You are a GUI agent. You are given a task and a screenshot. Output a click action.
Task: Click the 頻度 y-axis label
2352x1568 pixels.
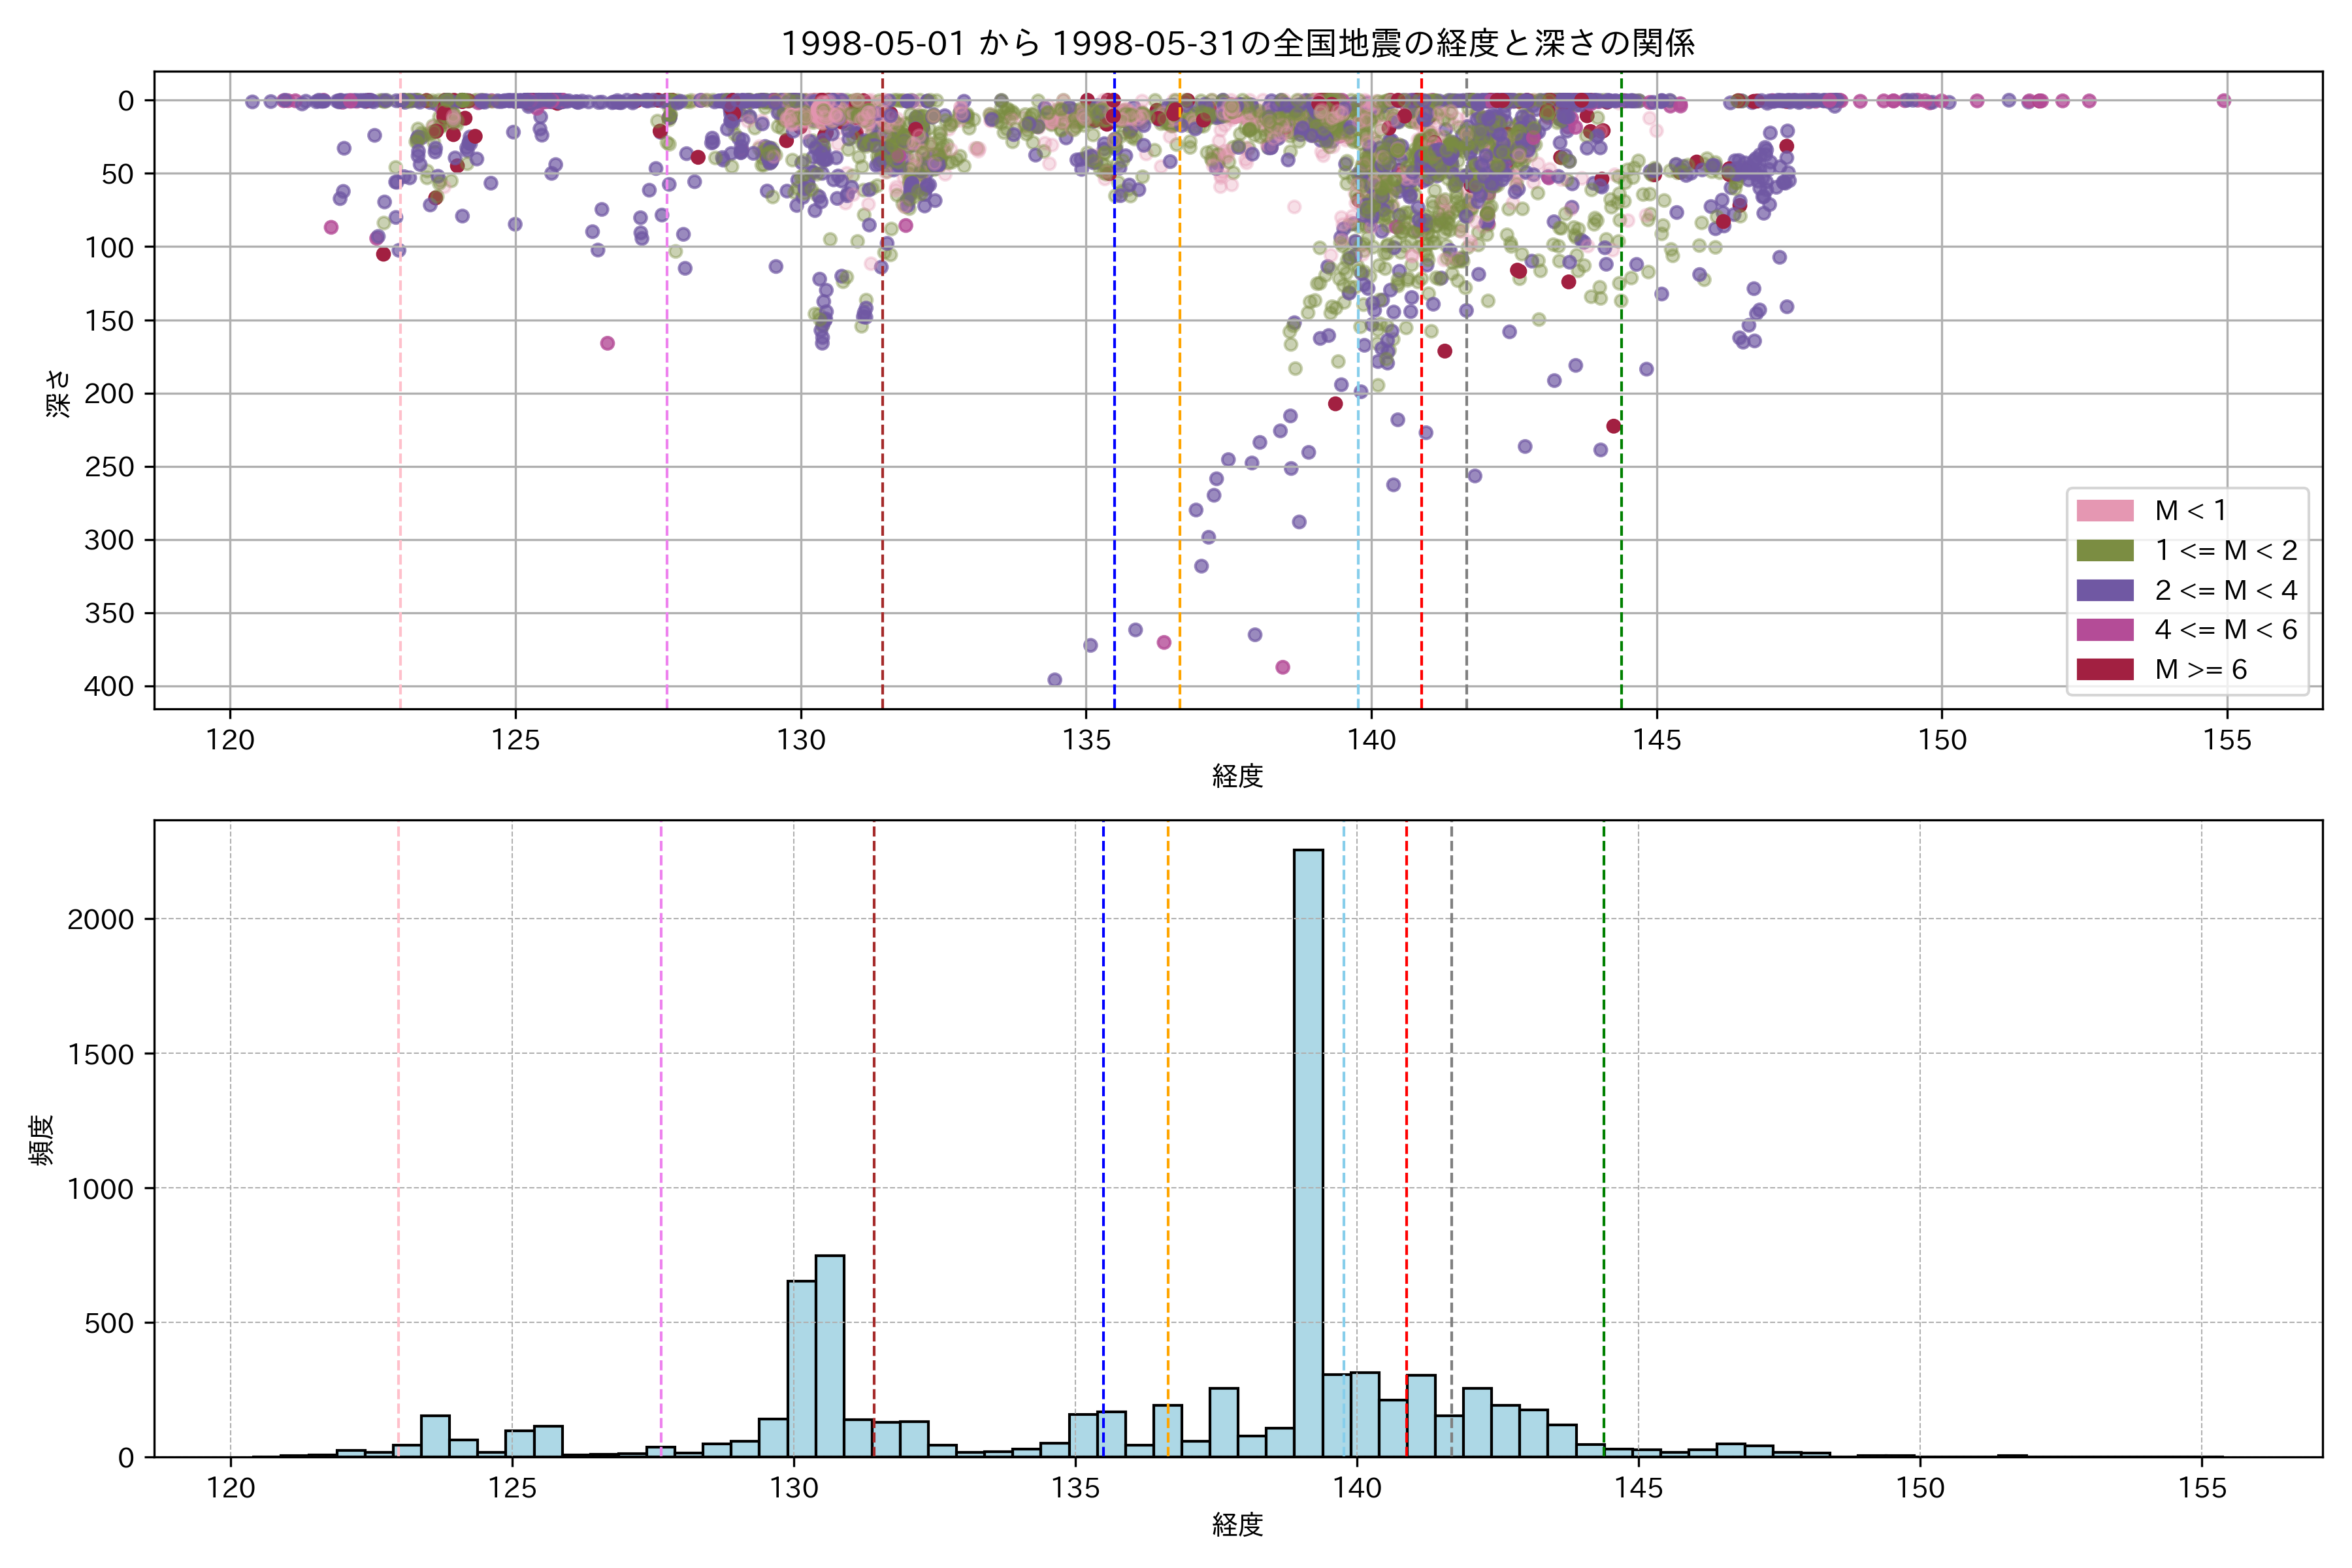pos(42,1139)
